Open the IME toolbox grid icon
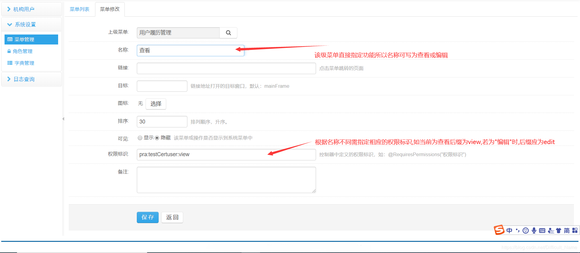The width and height of the screenshot is (580, 253). (x=575, y=231)
